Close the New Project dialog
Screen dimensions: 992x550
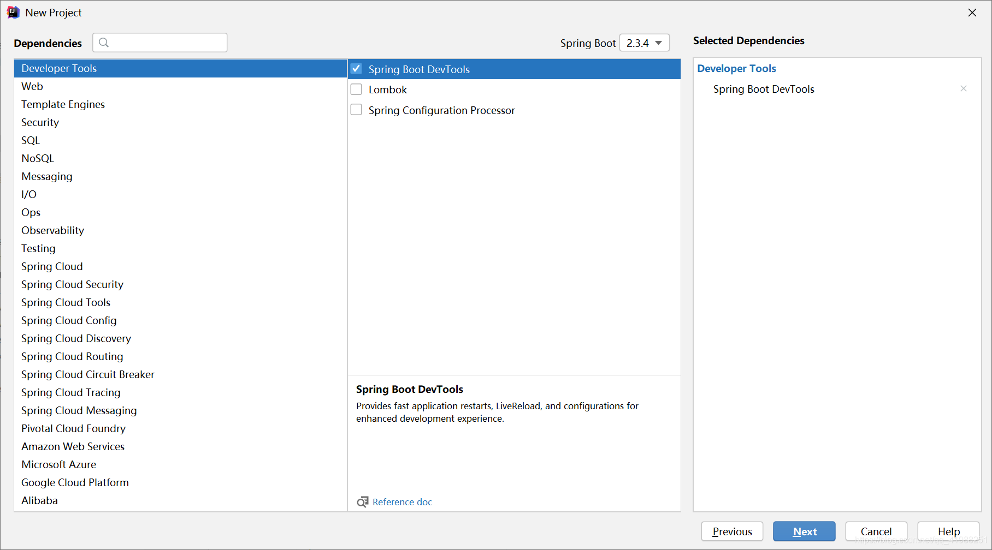click(972, 13)
